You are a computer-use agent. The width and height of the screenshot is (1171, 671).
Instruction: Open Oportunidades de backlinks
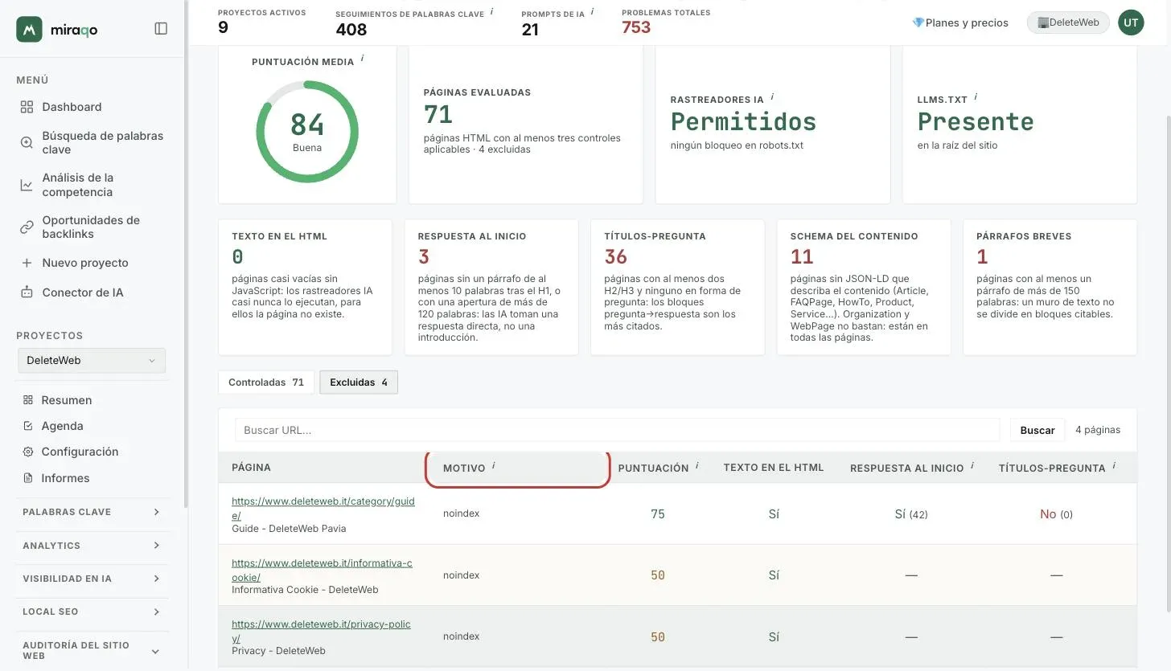click(92, 227)
